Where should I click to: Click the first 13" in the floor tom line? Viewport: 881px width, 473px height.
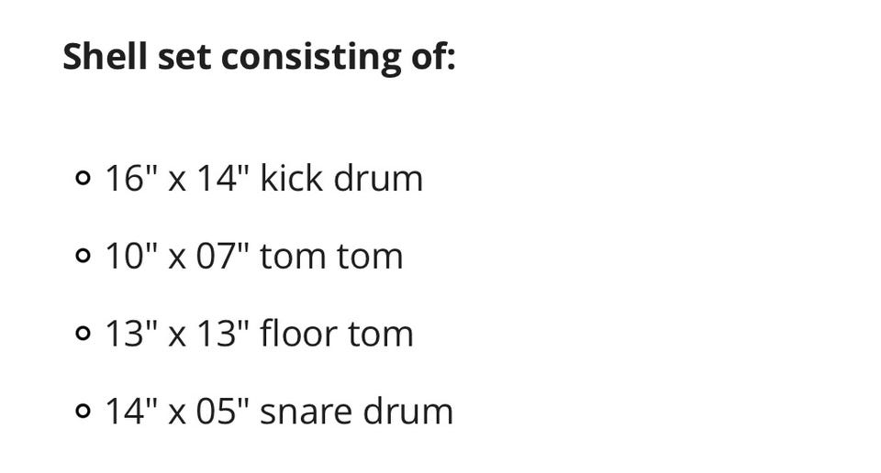131,334
